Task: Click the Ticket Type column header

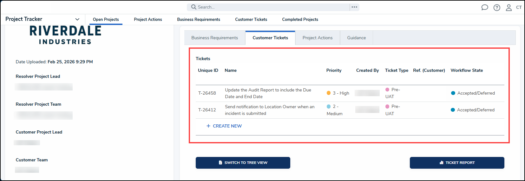Action: click(397, 70)
